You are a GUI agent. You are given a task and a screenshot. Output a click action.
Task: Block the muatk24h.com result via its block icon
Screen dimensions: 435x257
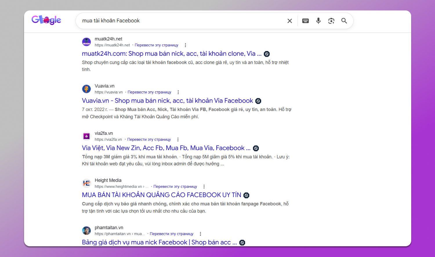[x=267, y=54]
